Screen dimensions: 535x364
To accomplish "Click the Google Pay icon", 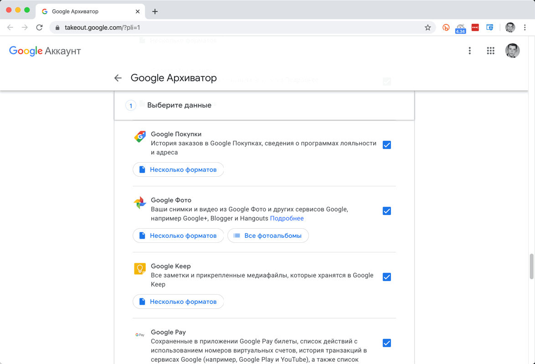I will coord(139,334).
